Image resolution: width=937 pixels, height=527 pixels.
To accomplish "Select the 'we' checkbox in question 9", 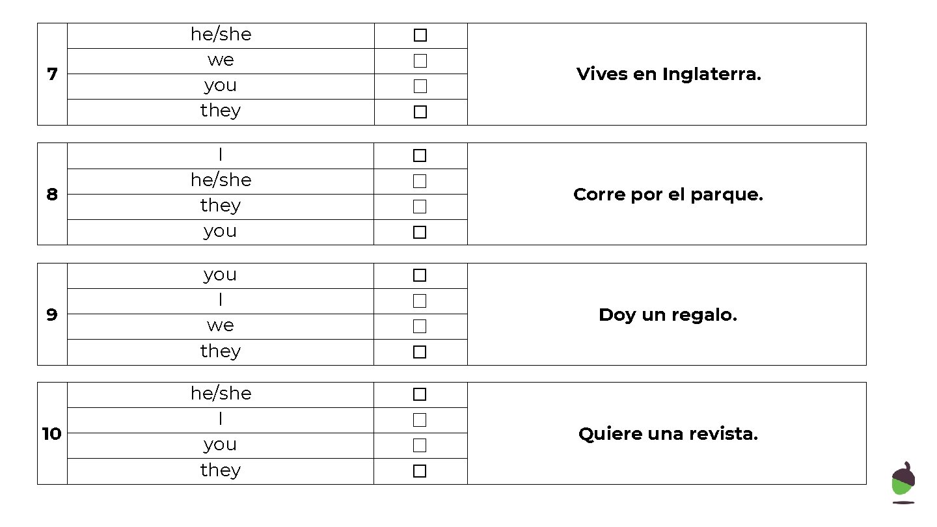I will coord(420,326).
